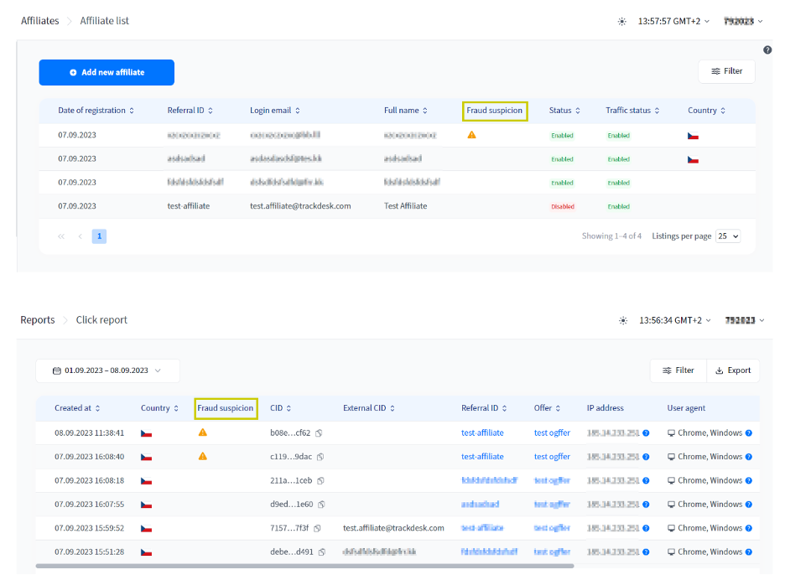
Task: Sort affiliate list by Traffic status
Action: tap(632, 111)
